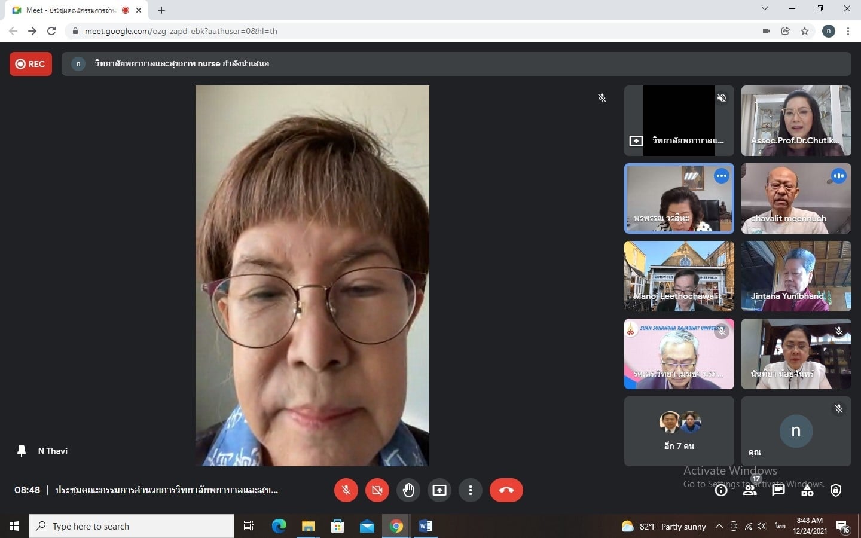
Task: Click the camera permission icon in address bar
Action: pos(766,31)
